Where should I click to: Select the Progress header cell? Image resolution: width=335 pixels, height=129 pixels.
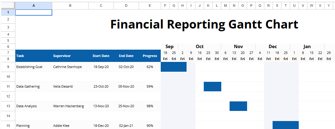(x=150, y=56)
